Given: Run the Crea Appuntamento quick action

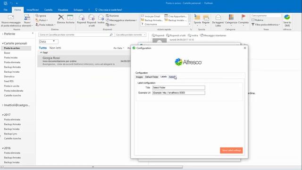Looking at the screenshot, I should 176,16.
